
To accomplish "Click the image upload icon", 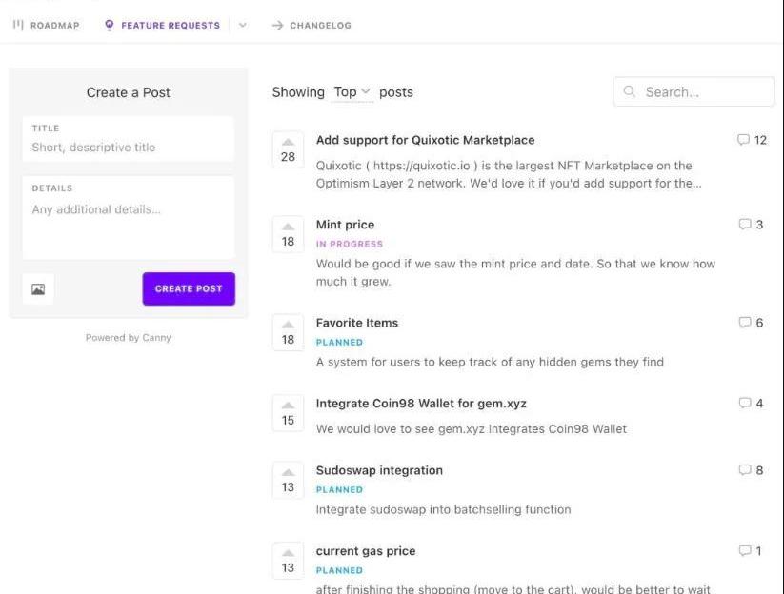I will 38,289.
